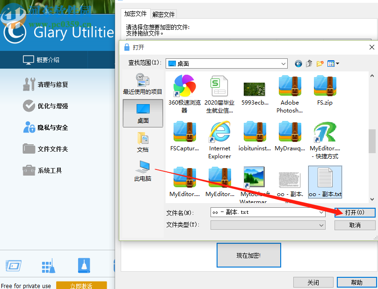Click the 现在加密! button
This screenshot has width=378, height=289.
pos(249,255)
